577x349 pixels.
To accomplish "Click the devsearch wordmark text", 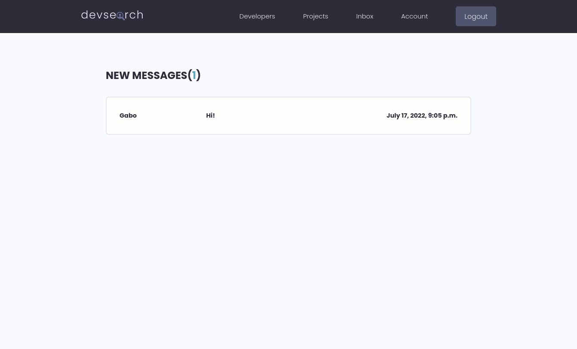I will [99, 15].
